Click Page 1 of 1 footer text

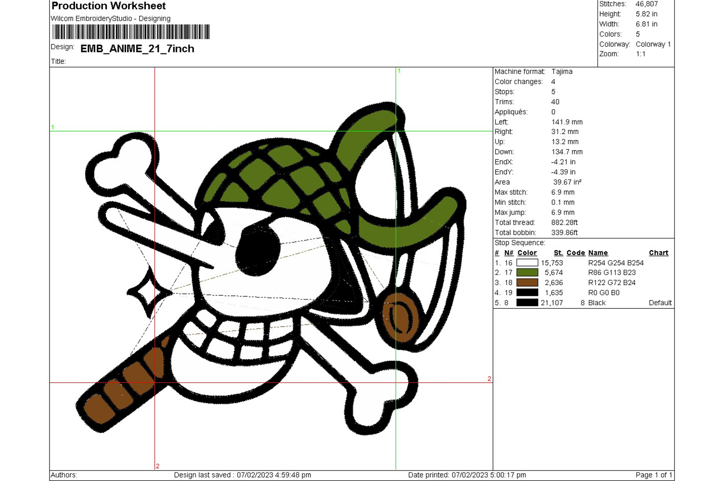(x=653, y=475)
